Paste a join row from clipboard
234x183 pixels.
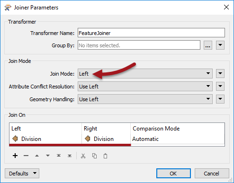(x=105, y=156)
